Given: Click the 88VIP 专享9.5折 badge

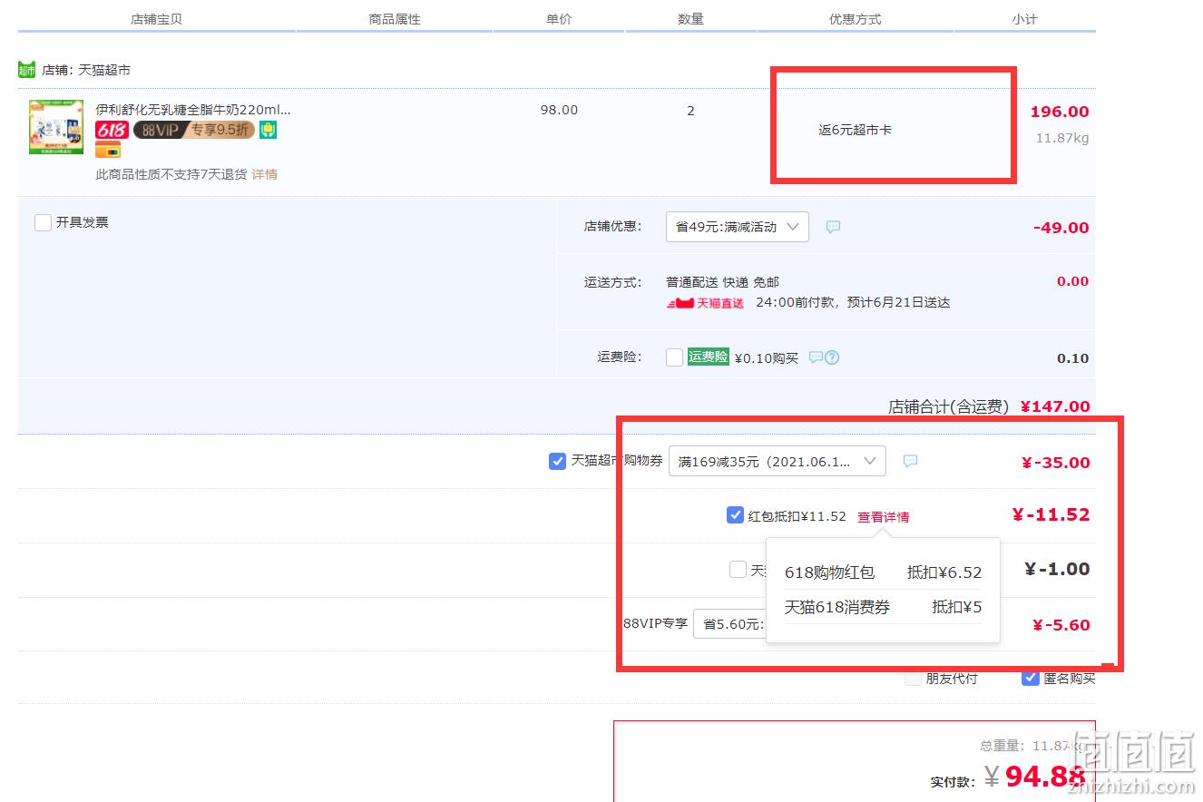Looking at the screenshot, I should (x=194, y=130).
